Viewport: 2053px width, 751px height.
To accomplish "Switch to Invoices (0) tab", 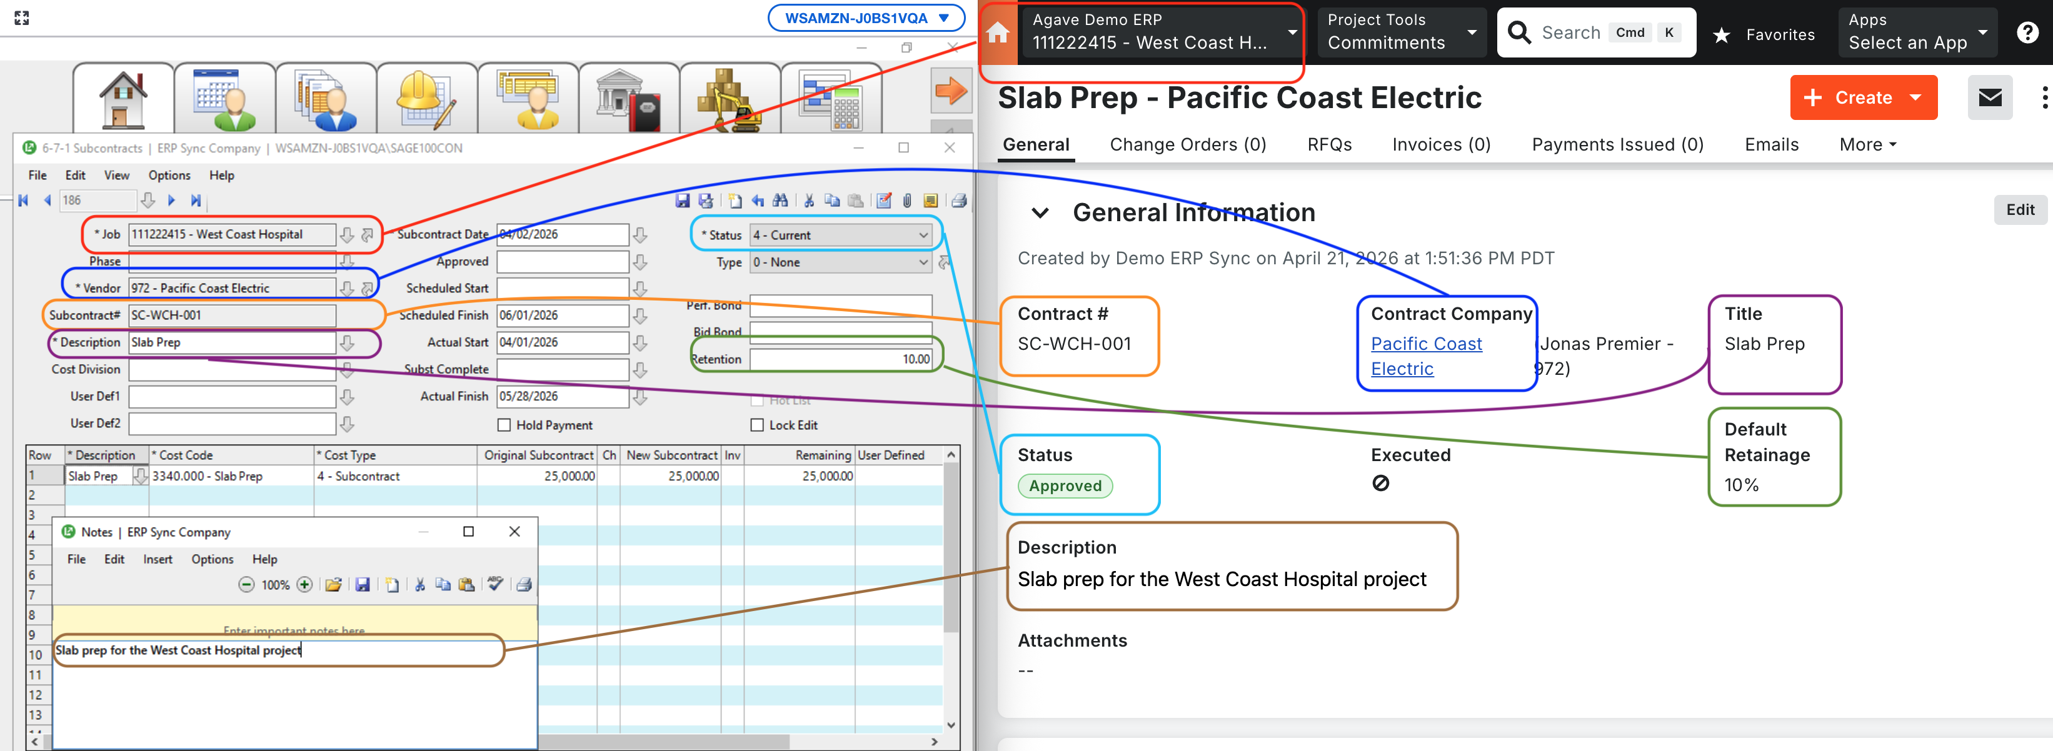I will point(1441,144).
